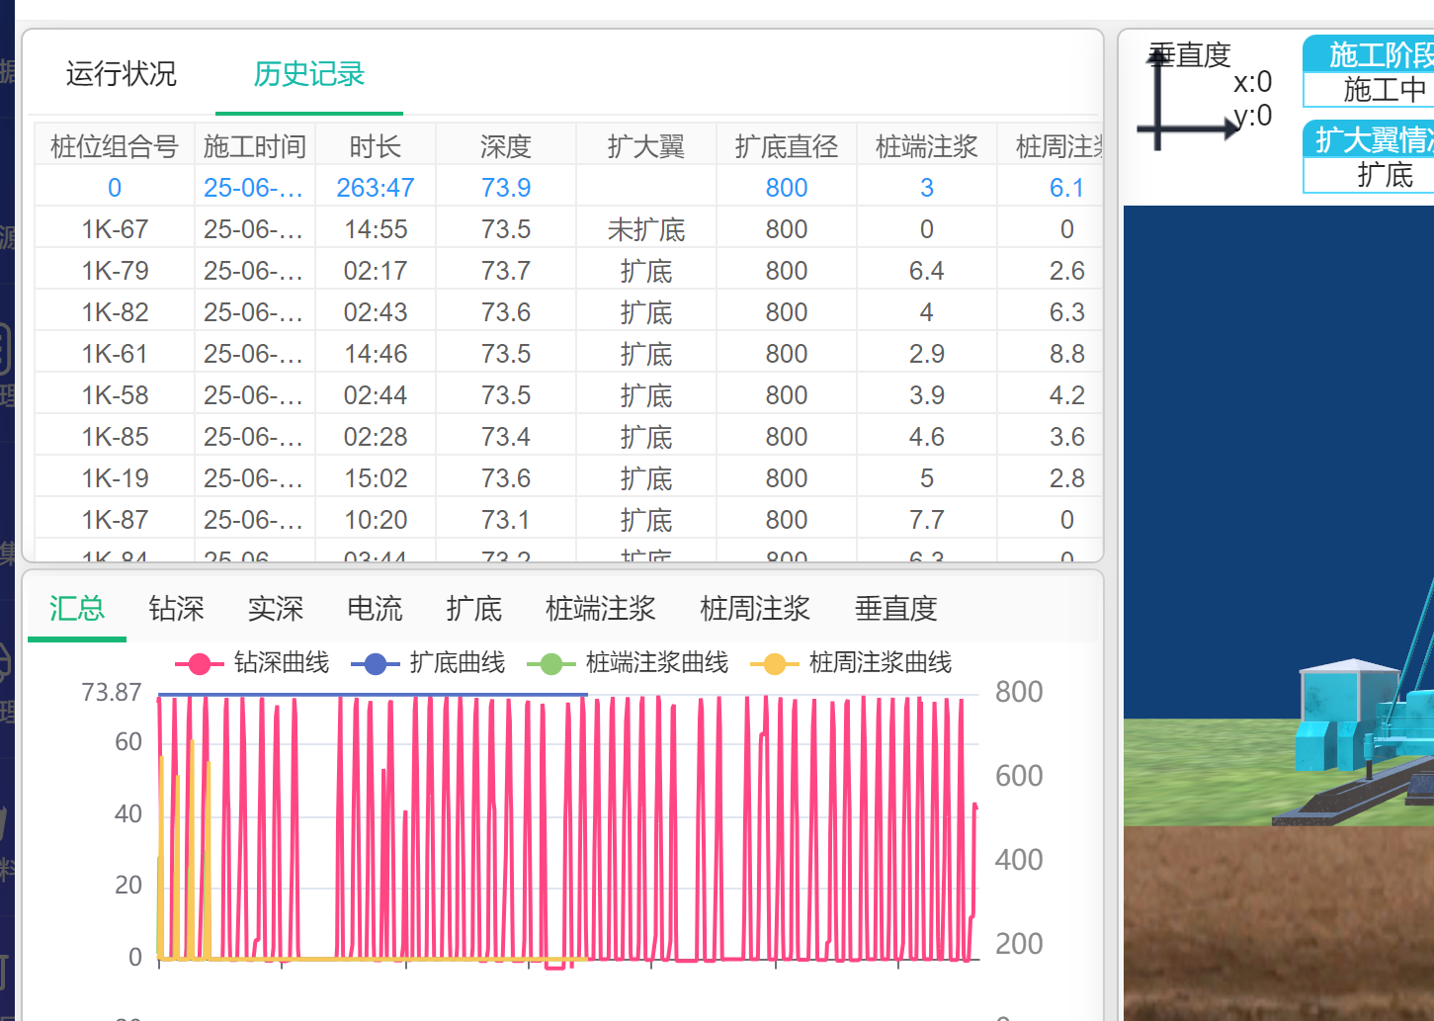Image resolution: width=1434 pixels, height=1021 pixels.
Task: Select the 桩周注浆 chart tab
Action: coord(754,608)
